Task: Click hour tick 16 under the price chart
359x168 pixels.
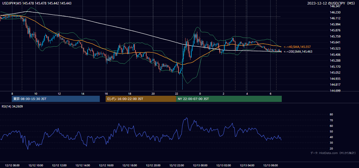Action: point(106,94)
